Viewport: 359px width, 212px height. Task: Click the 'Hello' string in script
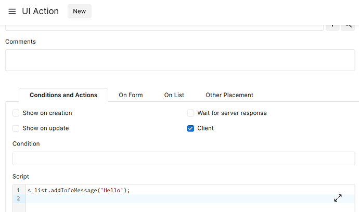112,190
